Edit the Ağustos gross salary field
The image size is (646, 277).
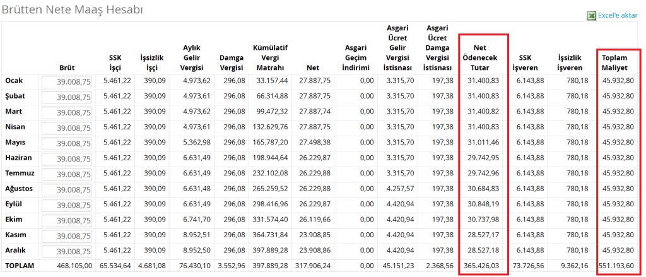pos(68,189)
